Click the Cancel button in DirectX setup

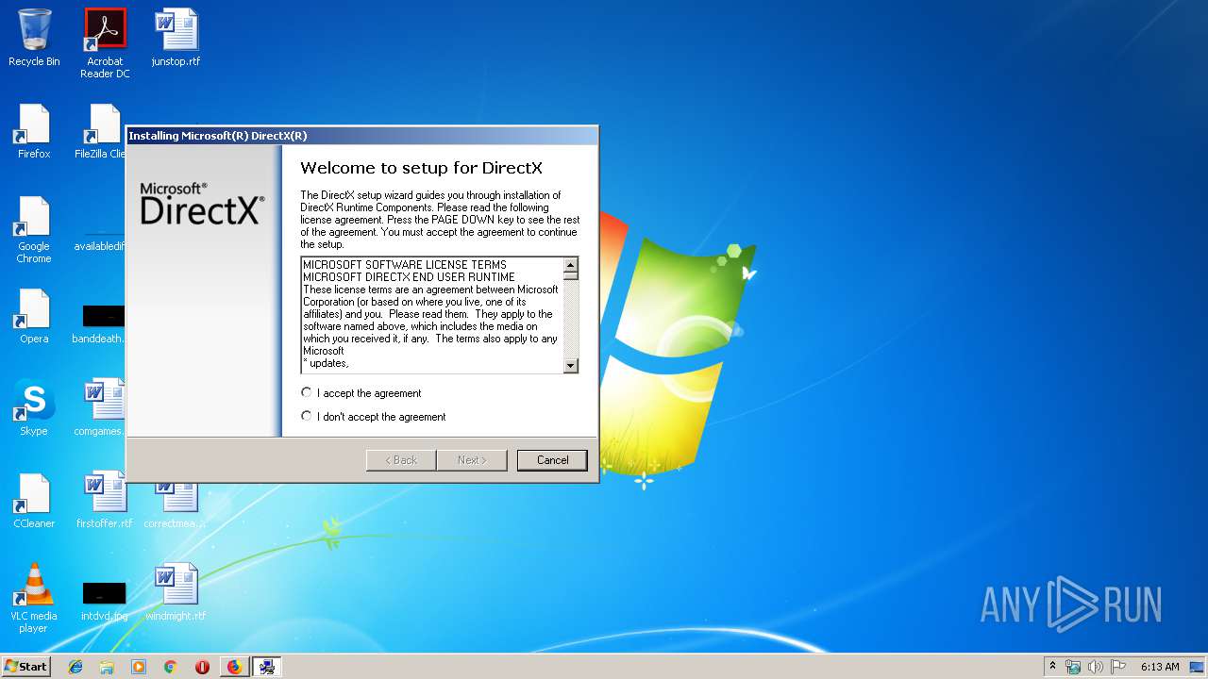pyautogui.click(x=552, y=460)
